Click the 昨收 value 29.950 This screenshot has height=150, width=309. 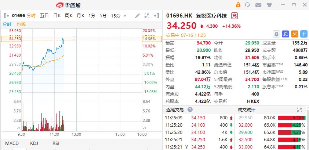(252, 50)
